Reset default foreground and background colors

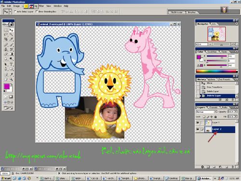tap(5, 91)
